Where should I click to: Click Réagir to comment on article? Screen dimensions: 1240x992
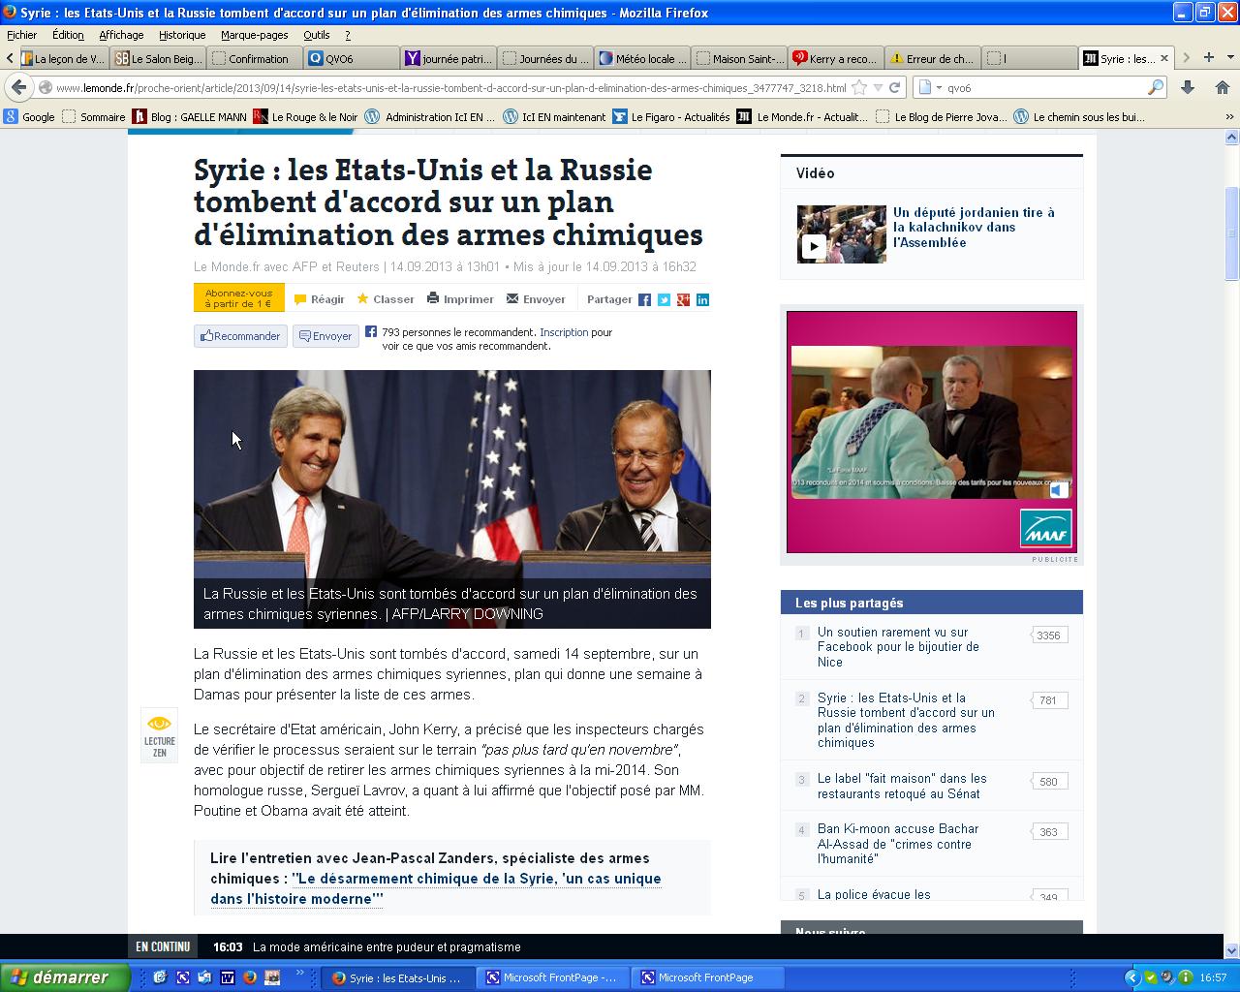320,299
